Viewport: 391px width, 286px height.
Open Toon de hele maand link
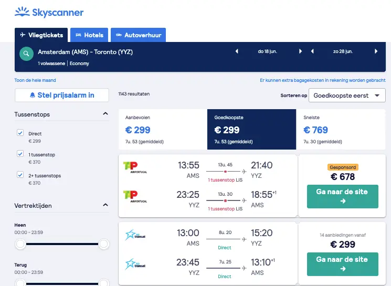[x=35, y=80]
